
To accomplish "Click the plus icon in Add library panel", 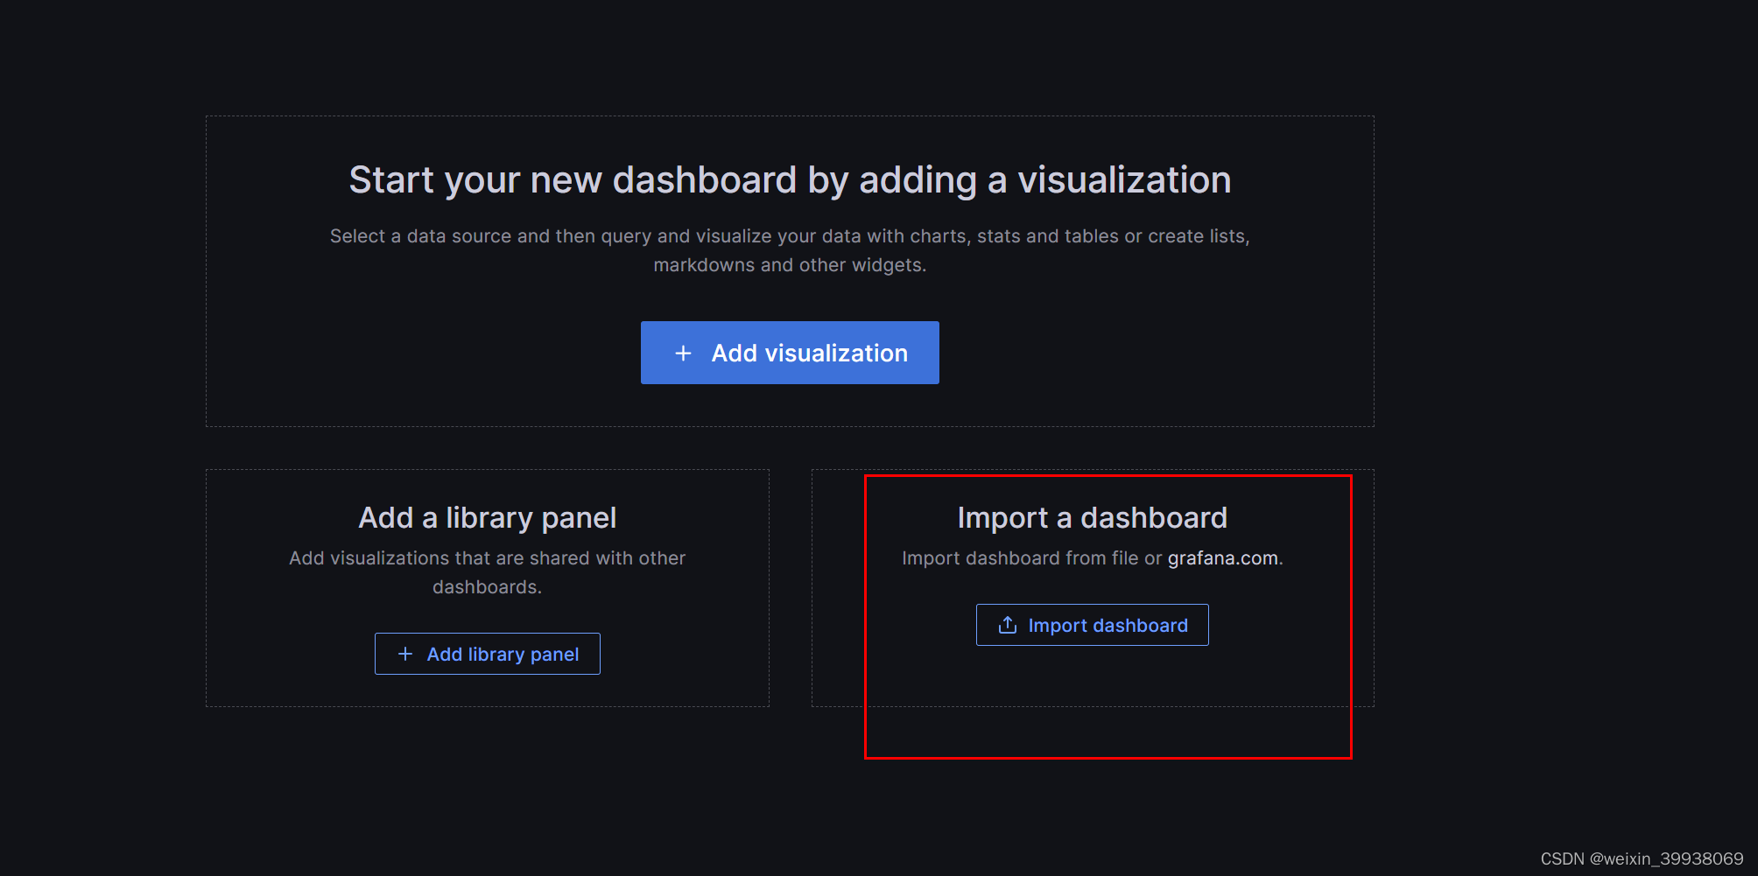I will click(405, 654).
